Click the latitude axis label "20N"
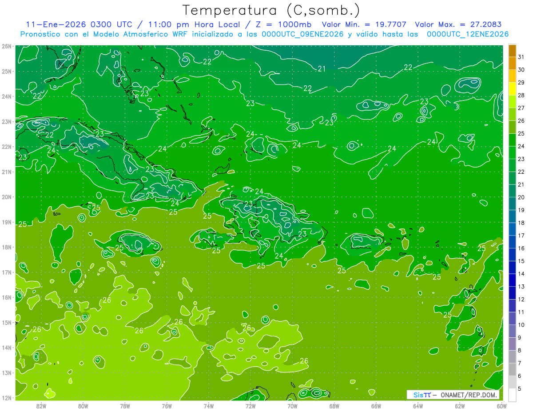This screenshot has height=412, width=533. pyautogui.click(x=6, y=197)
